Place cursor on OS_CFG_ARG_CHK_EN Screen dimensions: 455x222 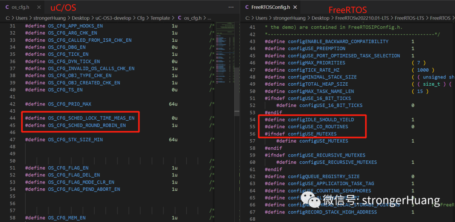(72, 33)
